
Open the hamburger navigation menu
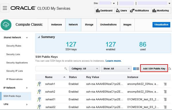pos(5,8)
